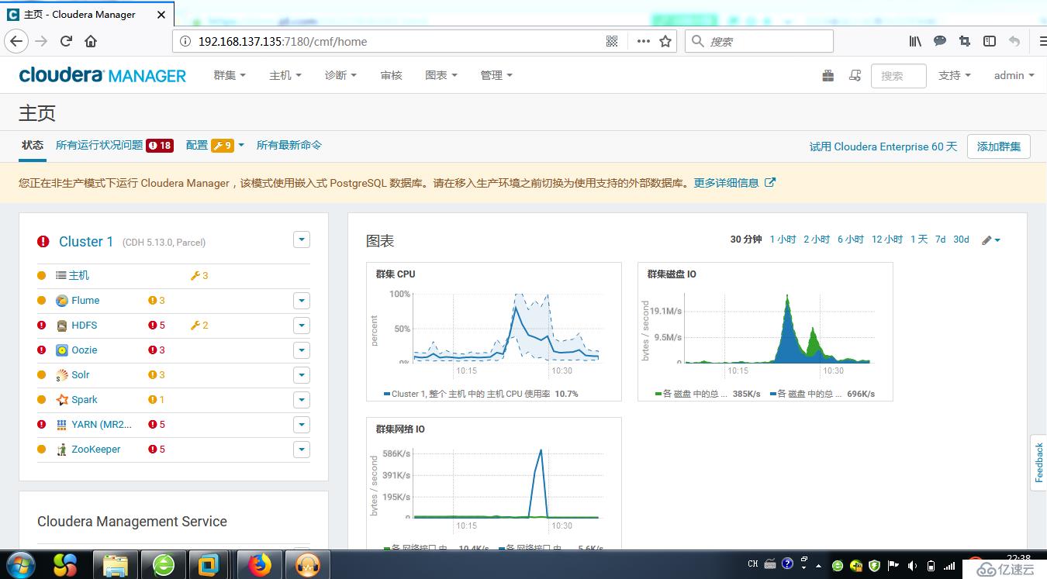Click the Oozie service icon
The width and height of the screenshot is (1047, 579).
point(62,350)
